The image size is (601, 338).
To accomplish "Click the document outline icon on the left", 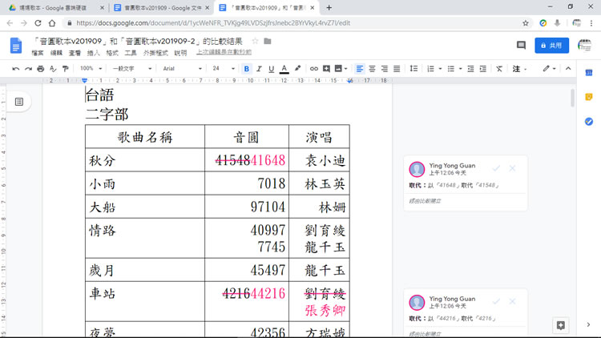I will [x=19, y=102].
